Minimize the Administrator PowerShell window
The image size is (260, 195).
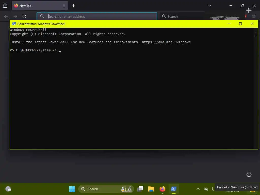[229, 24]
